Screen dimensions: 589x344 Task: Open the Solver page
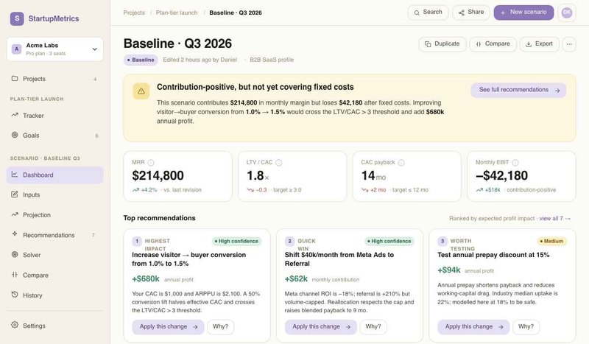click(x=54, y=255)
